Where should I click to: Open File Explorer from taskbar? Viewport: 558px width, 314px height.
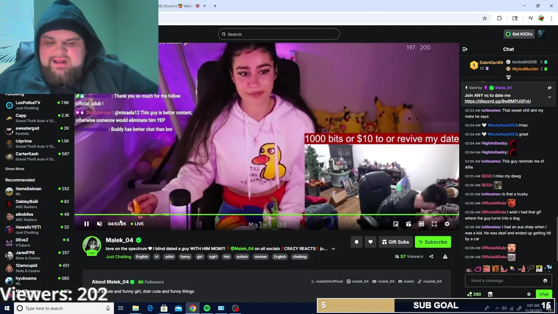[x=136, y=308]
